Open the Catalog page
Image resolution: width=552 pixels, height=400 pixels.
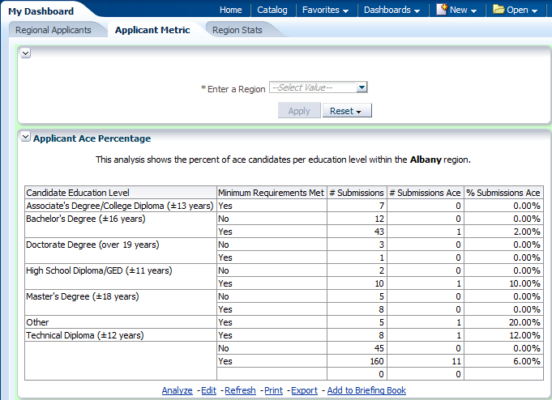pyautogui.click(x=272, y=10)
